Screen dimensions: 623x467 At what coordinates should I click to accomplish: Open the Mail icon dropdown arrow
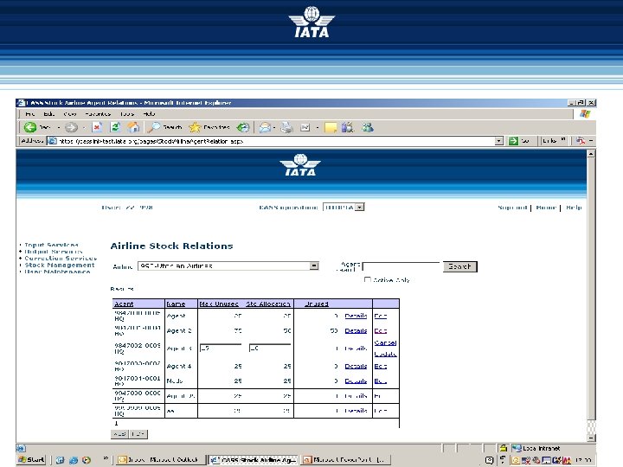pyautogui.click(x=274, y=127)
